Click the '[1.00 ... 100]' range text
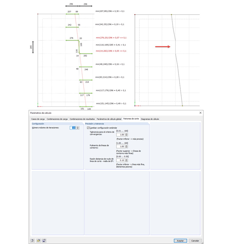 122,143
